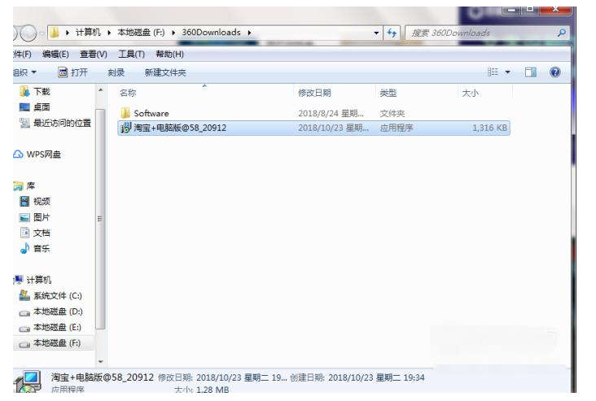Select 系统文件 (C:) drive
596x401 pixels.
pyautogui.click(x=57, y=296)
